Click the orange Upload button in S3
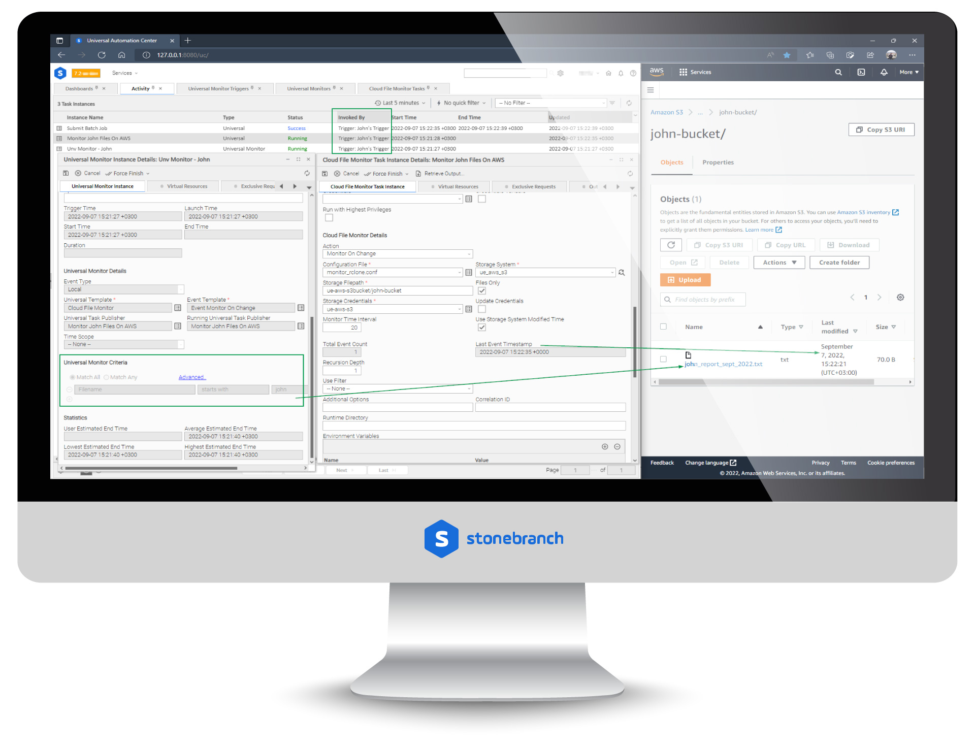 tap(685, 280)
